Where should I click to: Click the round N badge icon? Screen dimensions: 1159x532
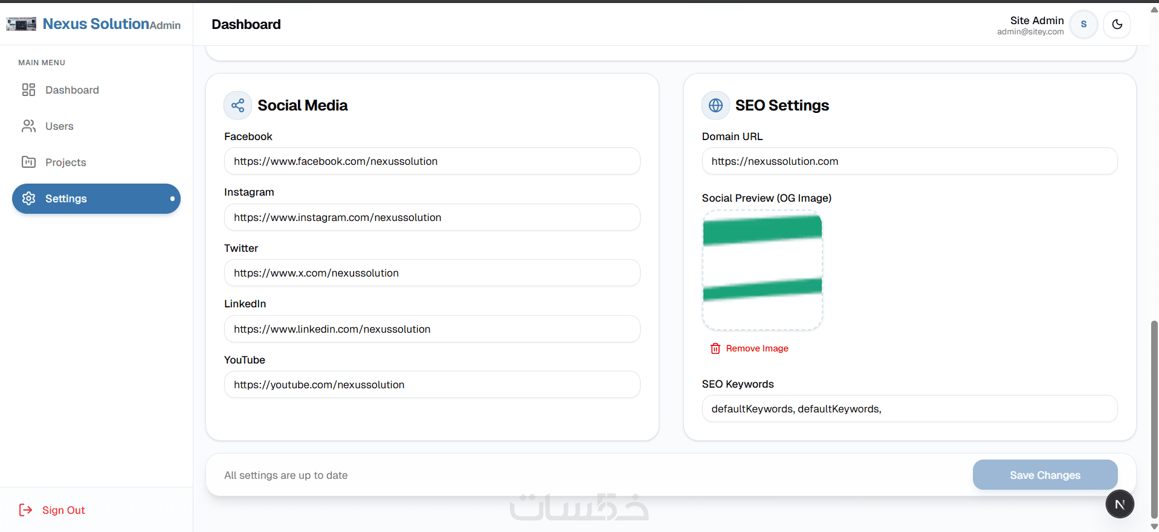(1120, 504)
